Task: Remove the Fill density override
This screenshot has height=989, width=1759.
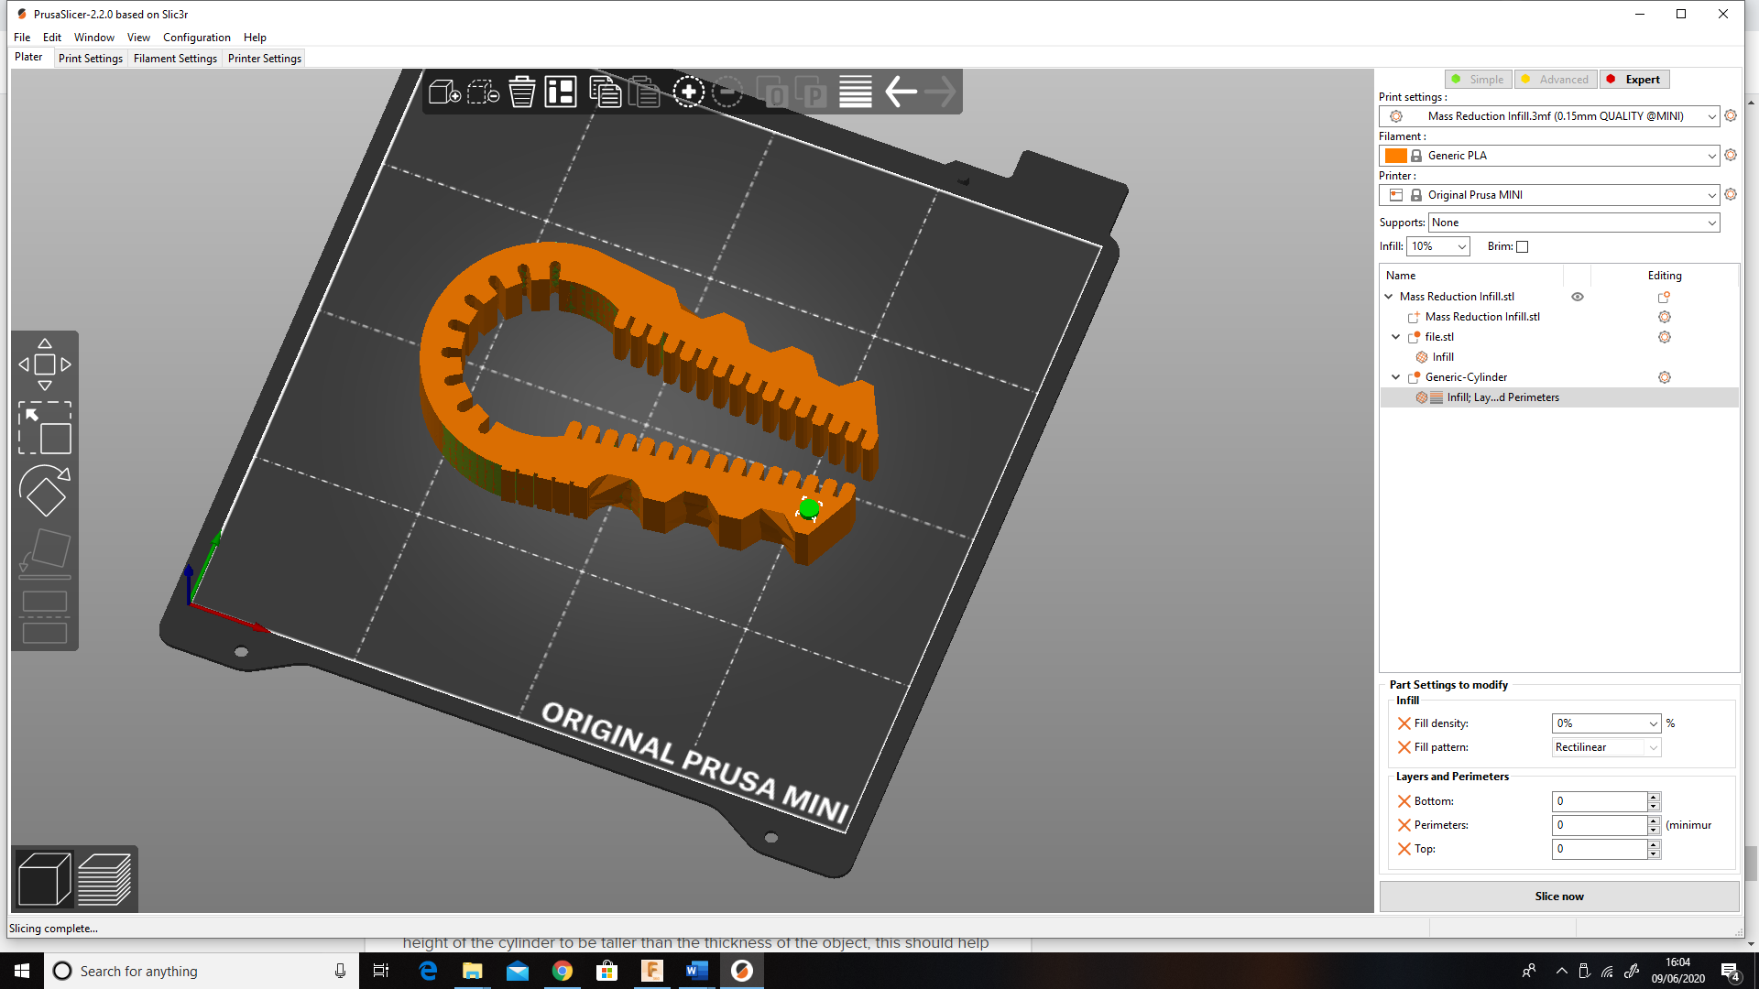Action: [1404, 723]
